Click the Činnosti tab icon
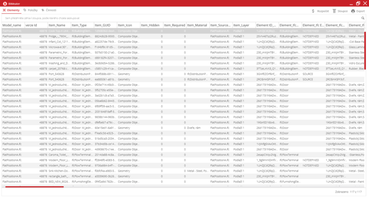This screenshot has height=197, width=369. (x=43, y=10)
